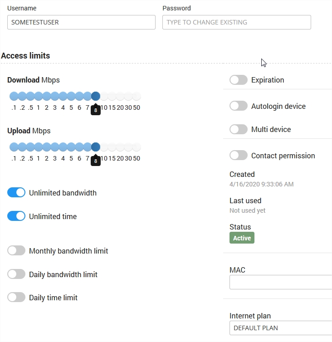Turn off Unlimited time switch
The image size is (332, 342).
(x=16, y=216)
